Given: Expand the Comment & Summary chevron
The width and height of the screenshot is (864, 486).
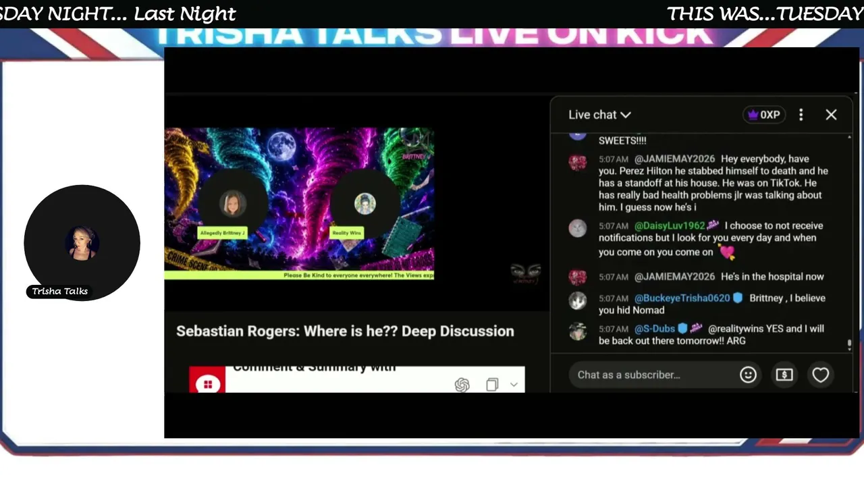Looking at the screenshot, I should tap(514, 385).
